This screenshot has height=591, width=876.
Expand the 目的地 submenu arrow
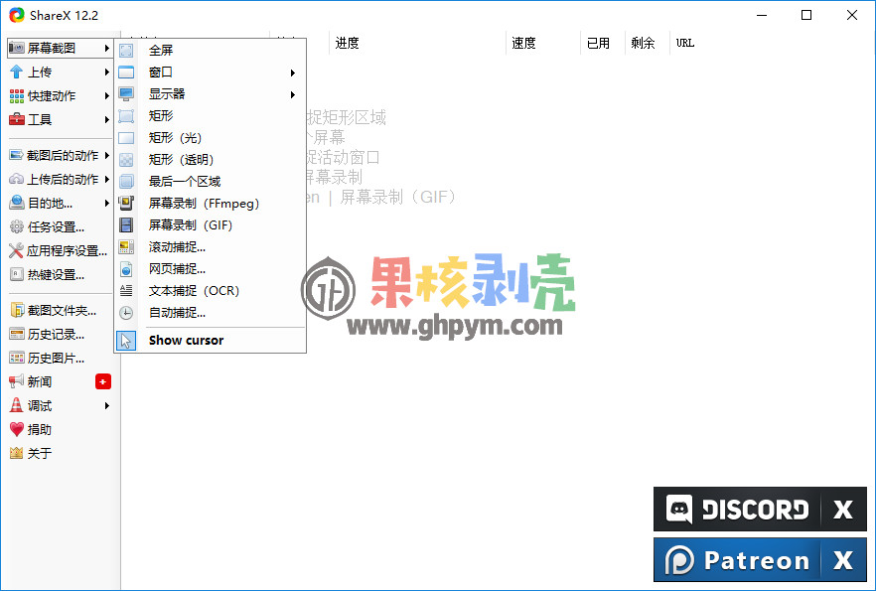pos(106,204)
